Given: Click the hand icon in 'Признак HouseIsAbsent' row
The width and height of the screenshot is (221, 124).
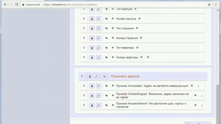Looking at the screenshot, I should (x=106, y=105).
